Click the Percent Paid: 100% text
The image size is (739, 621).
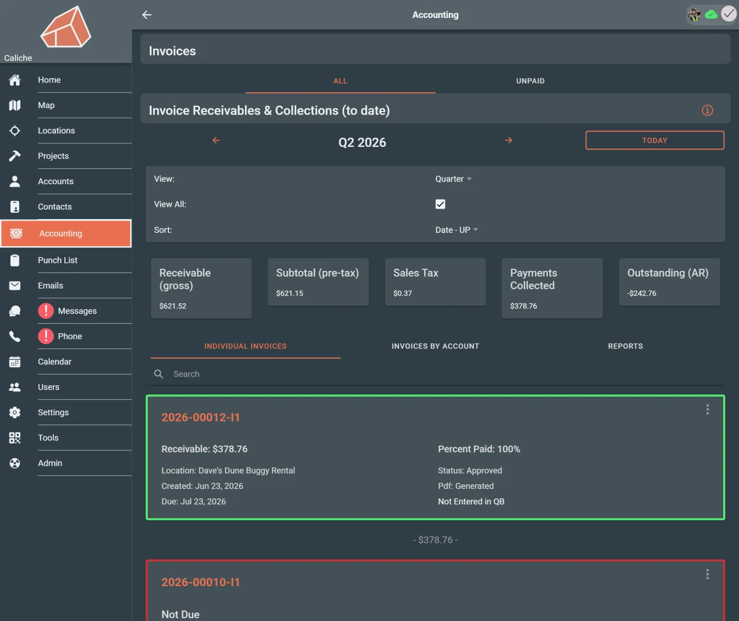coord(479,449)
